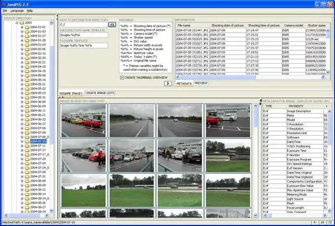Select thumbnail of person in red jacket

coord(83,156)
